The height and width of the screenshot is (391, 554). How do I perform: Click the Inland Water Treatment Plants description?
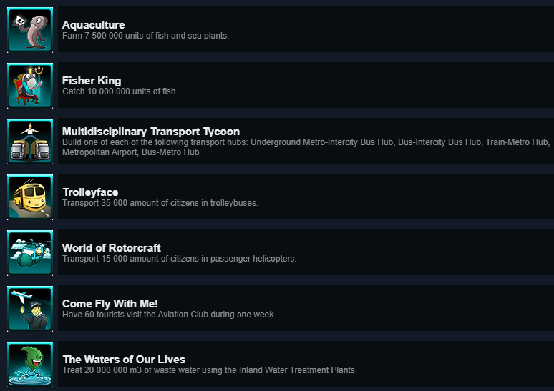tap(209, 370)
